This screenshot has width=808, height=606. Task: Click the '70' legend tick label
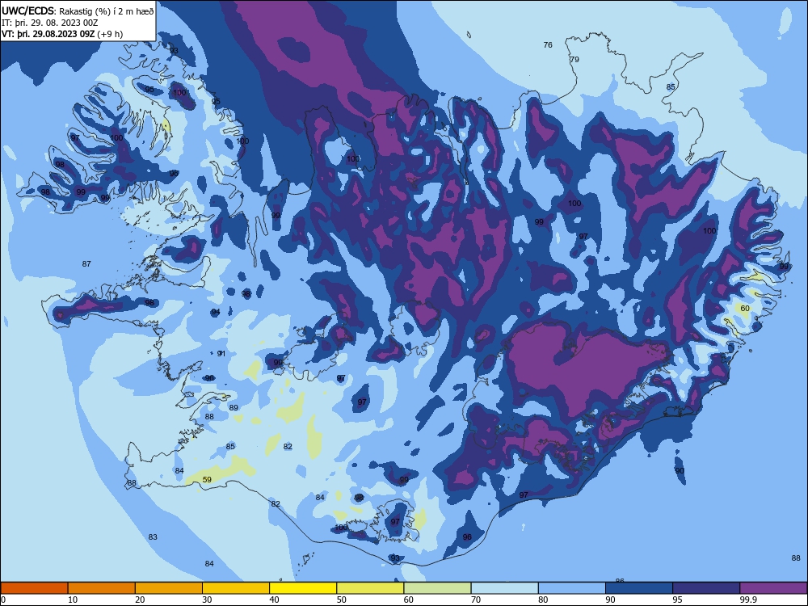(x=476, y=600)
